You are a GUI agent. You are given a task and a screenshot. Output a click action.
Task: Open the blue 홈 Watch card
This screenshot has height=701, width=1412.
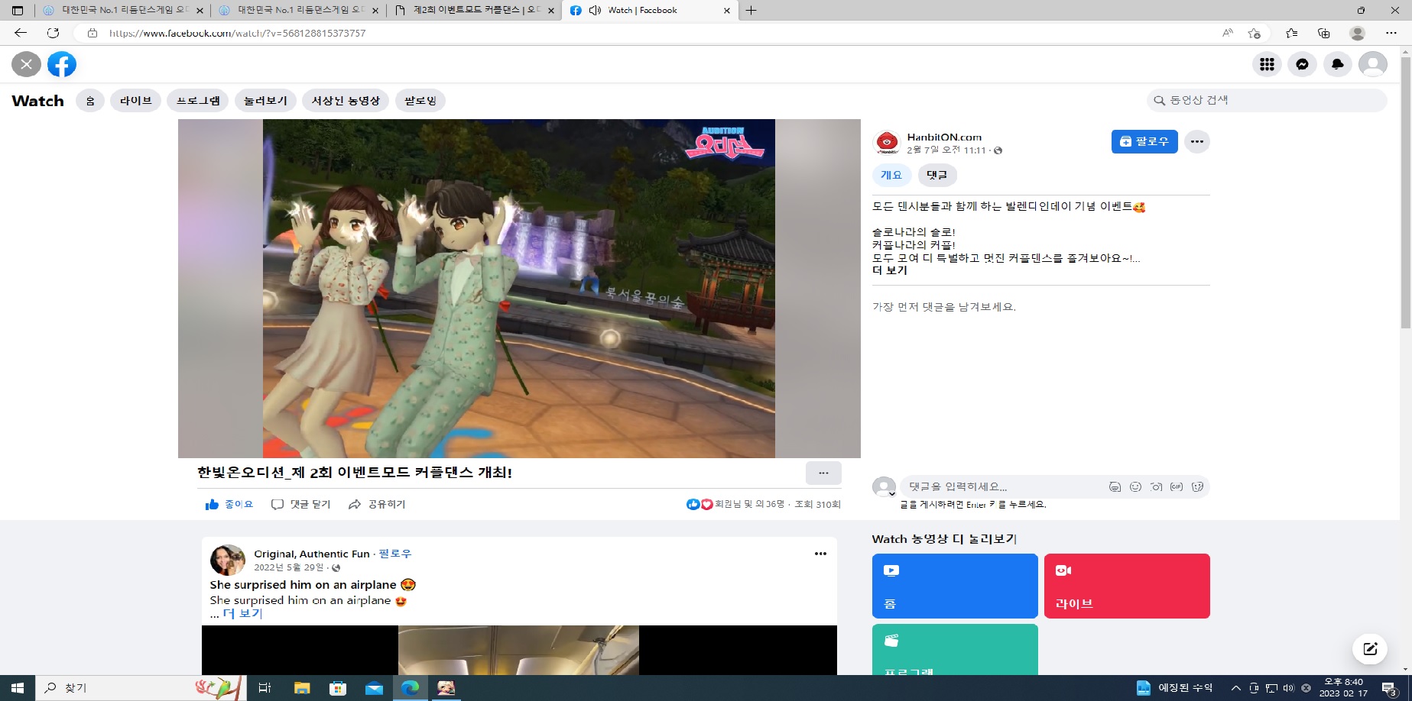[x=955, y=586]
